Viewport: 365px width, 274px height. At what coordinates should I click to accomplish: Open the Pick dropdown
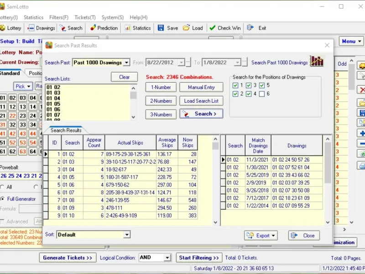pos(23,86)
